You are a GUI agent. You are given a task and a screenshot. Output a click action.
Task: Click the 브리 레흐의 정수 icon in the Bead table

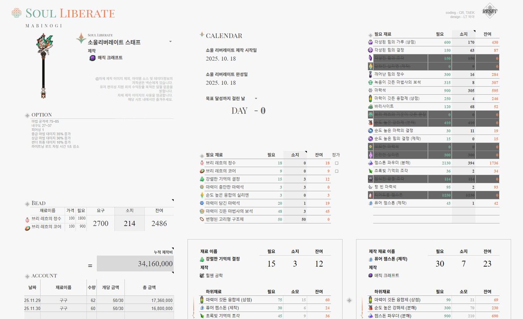pyautogui.click(x=27, y=220)
